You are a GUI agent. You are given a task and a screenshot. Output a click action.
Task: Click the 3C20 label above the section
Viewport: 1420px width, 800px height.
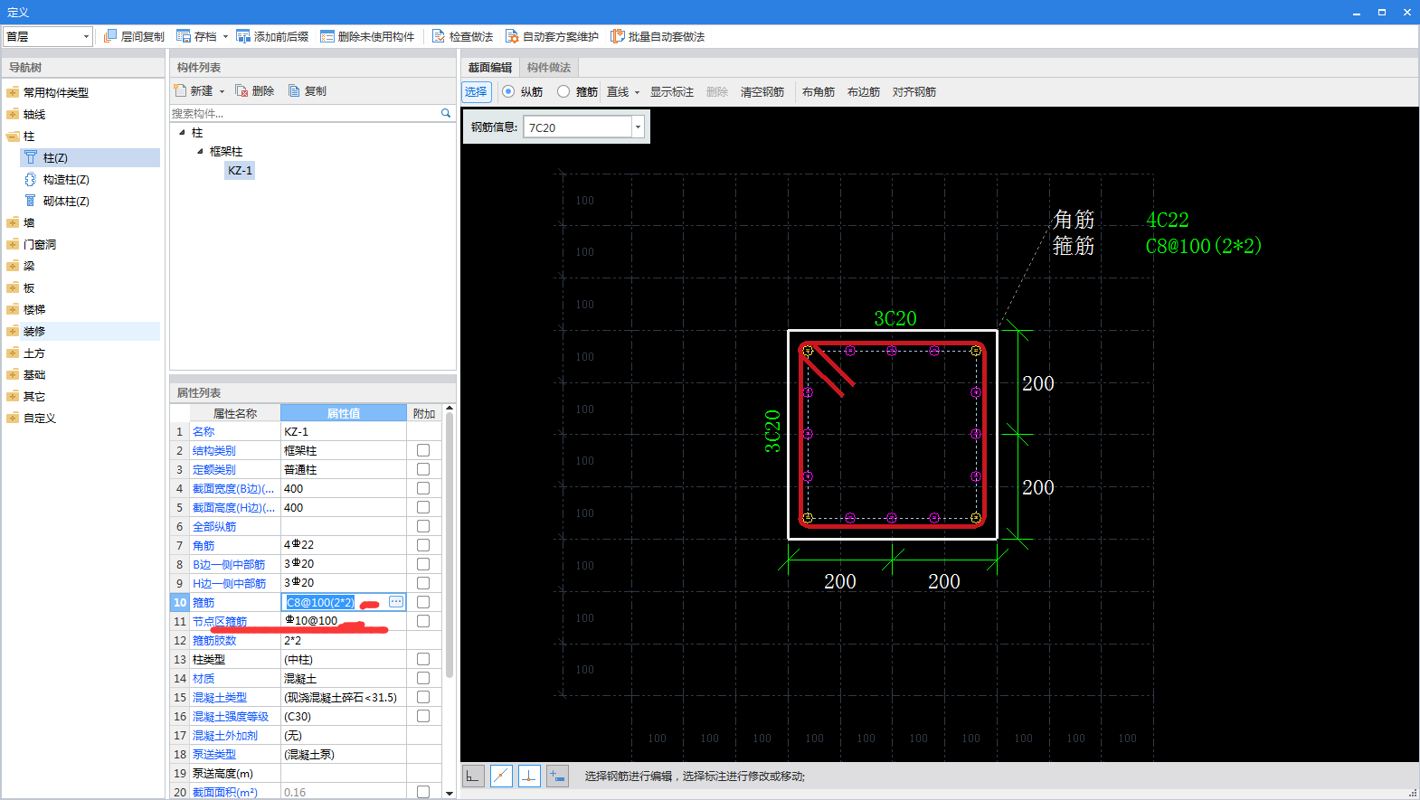tap(895, 318)
